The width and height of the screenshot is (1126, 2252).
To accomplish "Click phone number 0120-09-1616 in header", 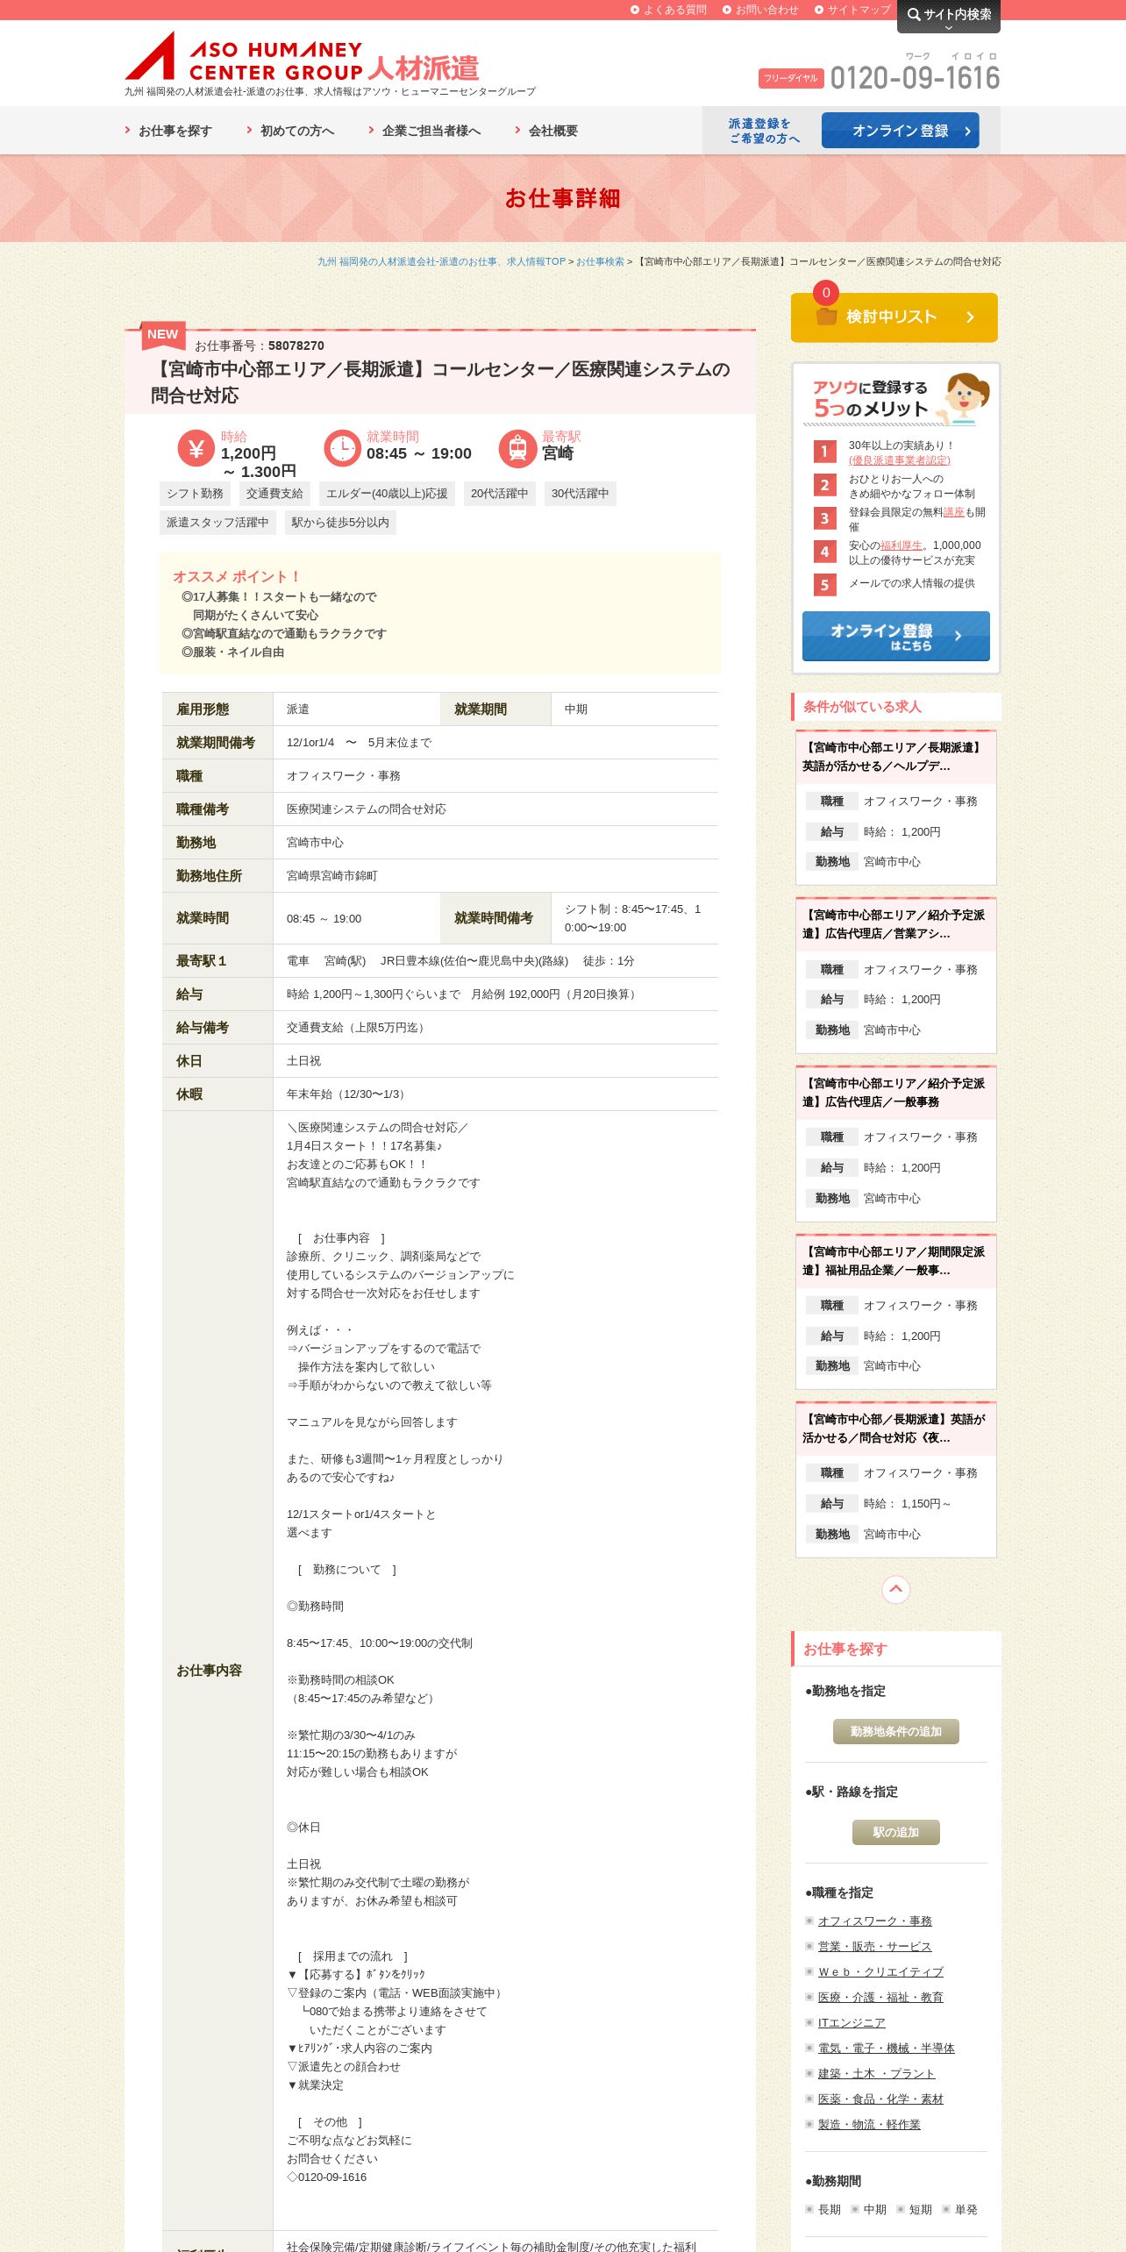I will pyautogui.click(x=915, y=78).
